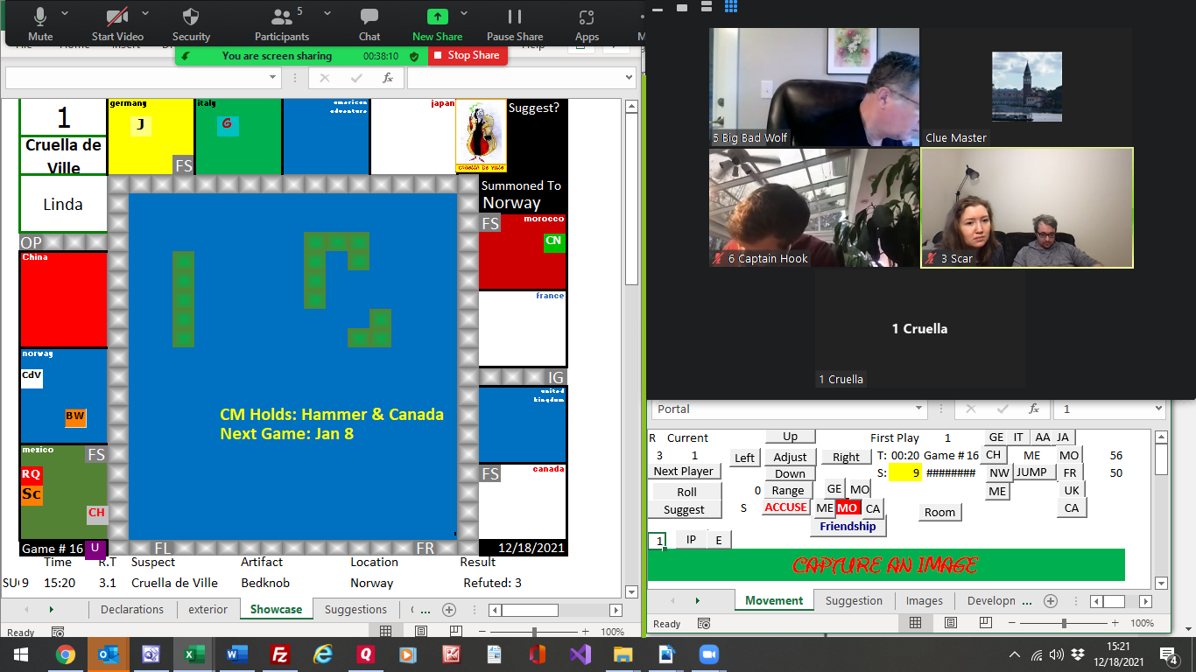Select Page Break Preview in the Movement workbook
The image size is (1196, 672).
(x=987, y=623)
